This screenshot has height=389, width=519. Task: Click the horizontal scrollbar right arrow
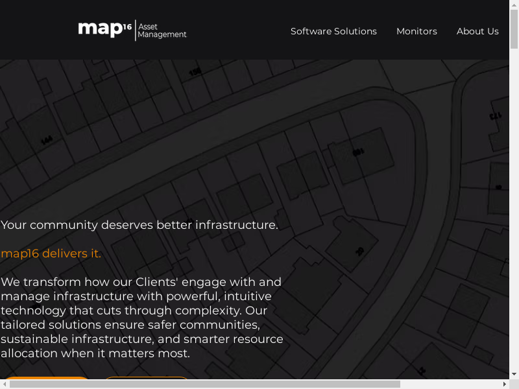504,384
